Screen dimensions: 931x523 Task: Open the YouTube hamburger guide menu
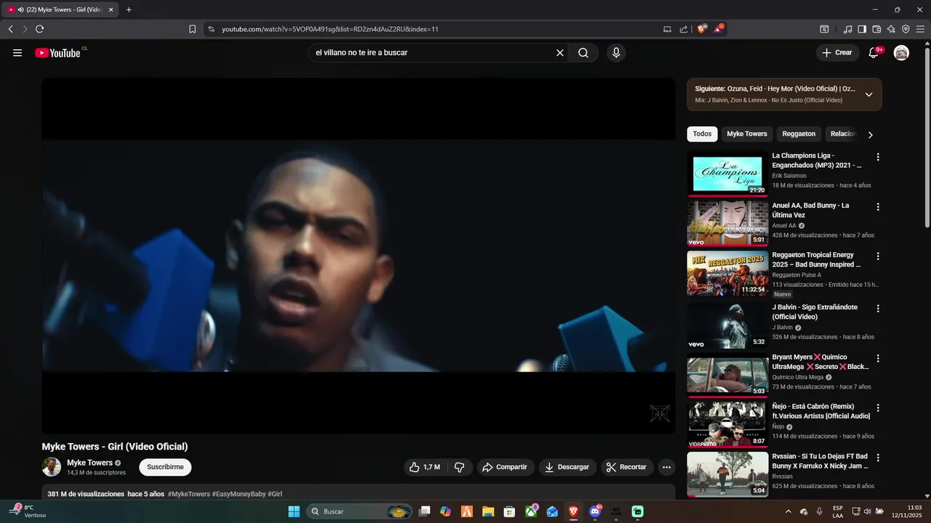click(17, 52)
